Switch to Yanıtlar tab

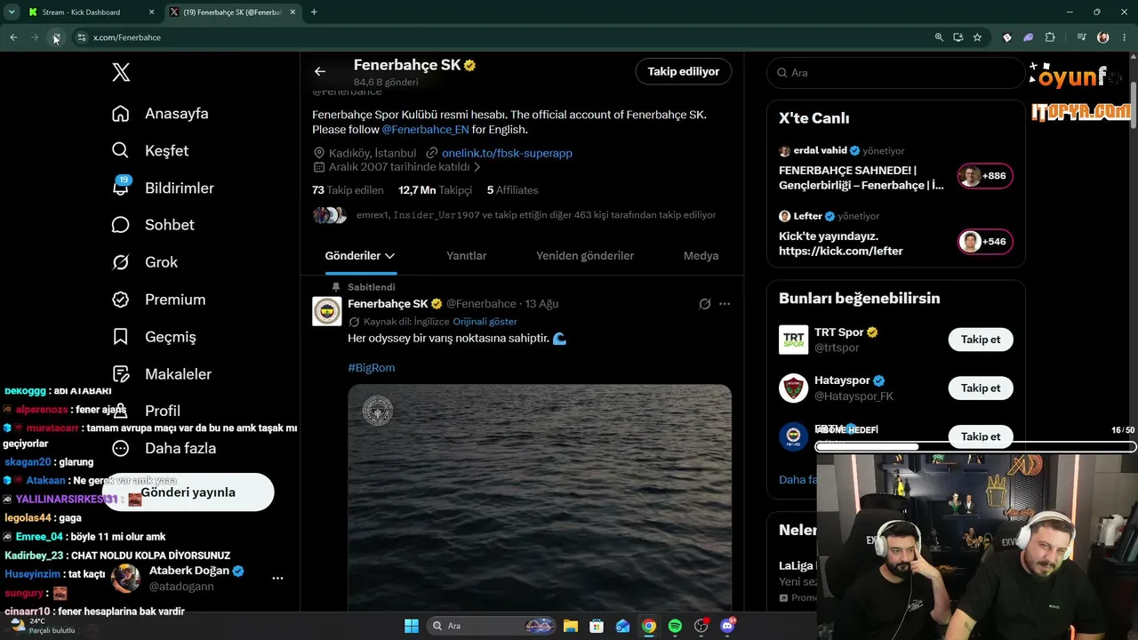coord(466,256)
